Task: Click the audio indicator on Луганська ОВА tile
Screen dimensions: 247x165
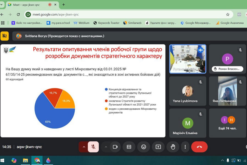Action: 201,50
